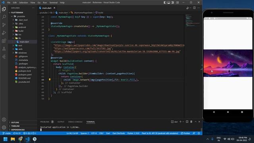Open the Explorer view in activity bar
The image size is (254, 143).
click(x=4, y=9)
